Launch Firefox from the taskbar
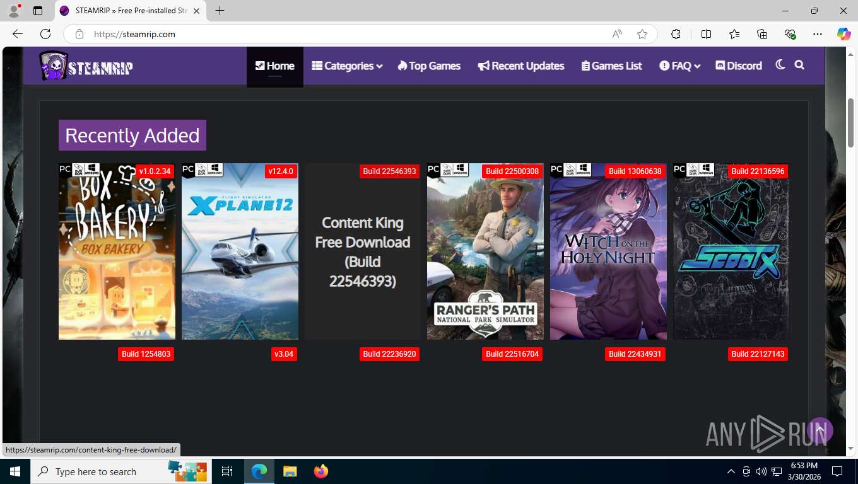This screenshot has width=858, height=484. [x=321, y=471]
